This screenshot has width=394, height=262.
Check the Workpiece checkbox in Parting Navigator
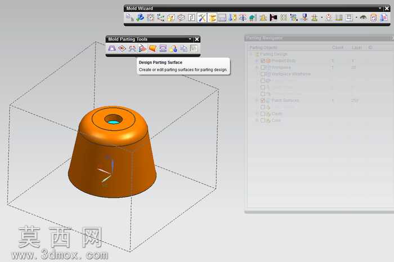tap(263, 68)
